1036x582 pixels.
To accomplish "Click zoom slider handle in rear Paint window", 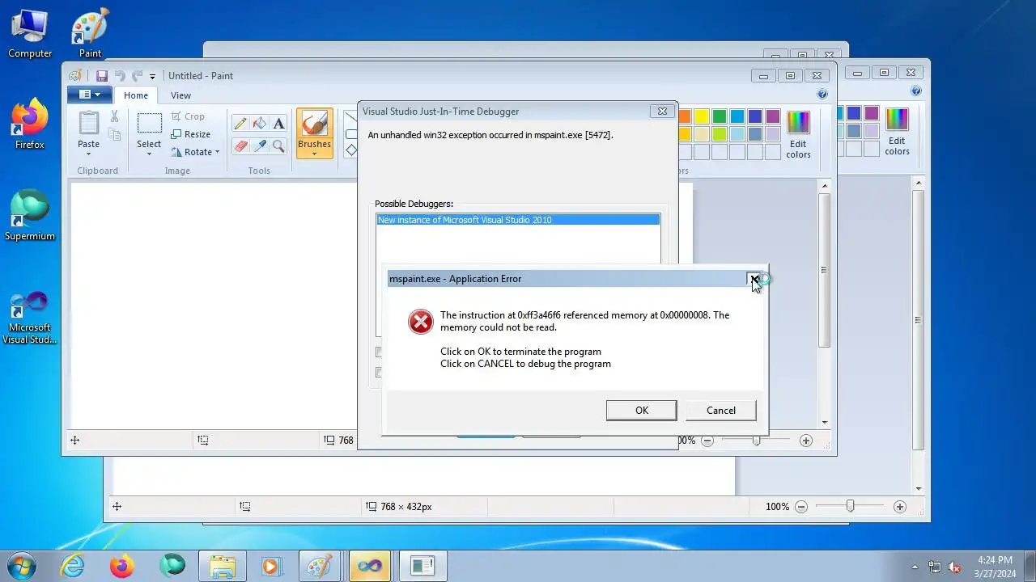I will pyautogui.click(x=850, y=507).
